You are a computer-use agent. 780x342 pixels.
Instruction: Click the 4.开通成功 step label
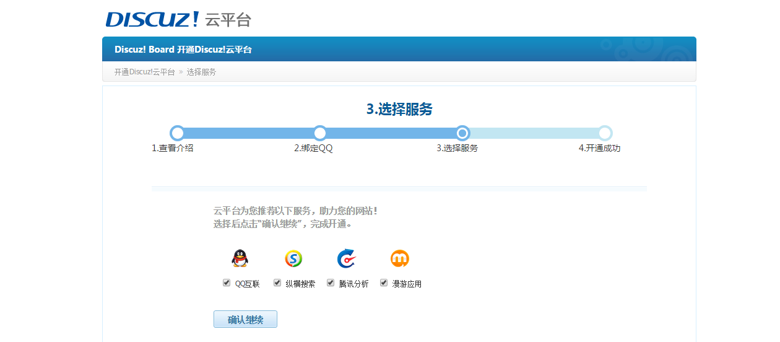point(599,148)
